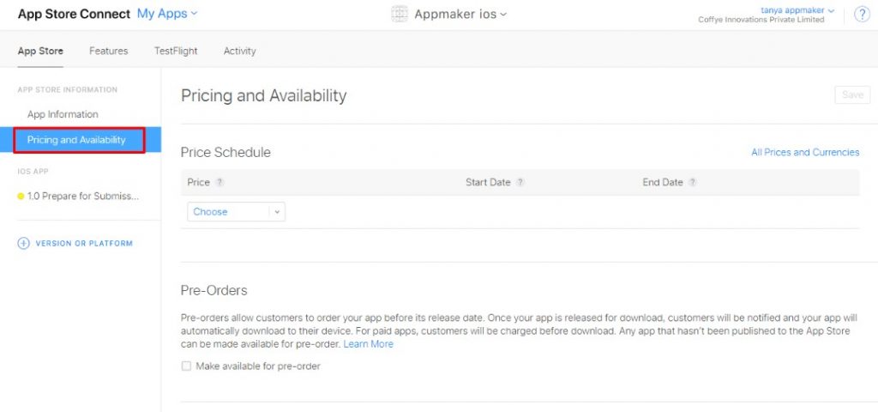Switch to the App Store tab
The image size is (878, 412).
[x=40, y=51]
